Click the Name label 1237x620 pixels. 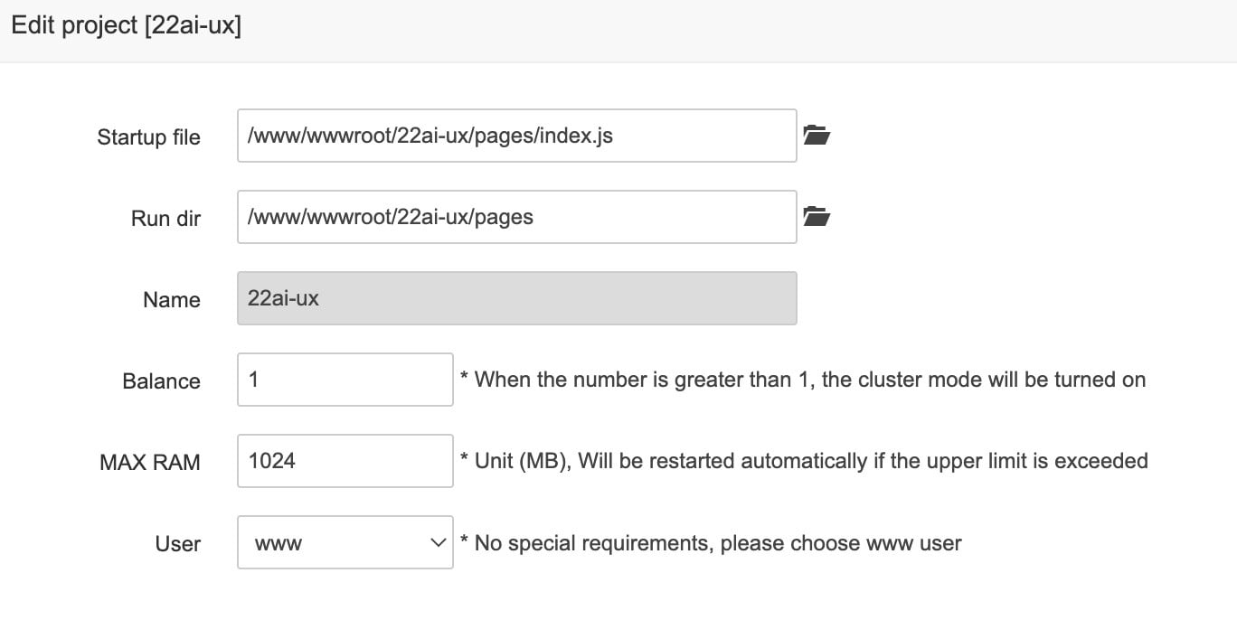tap(171, 300)
